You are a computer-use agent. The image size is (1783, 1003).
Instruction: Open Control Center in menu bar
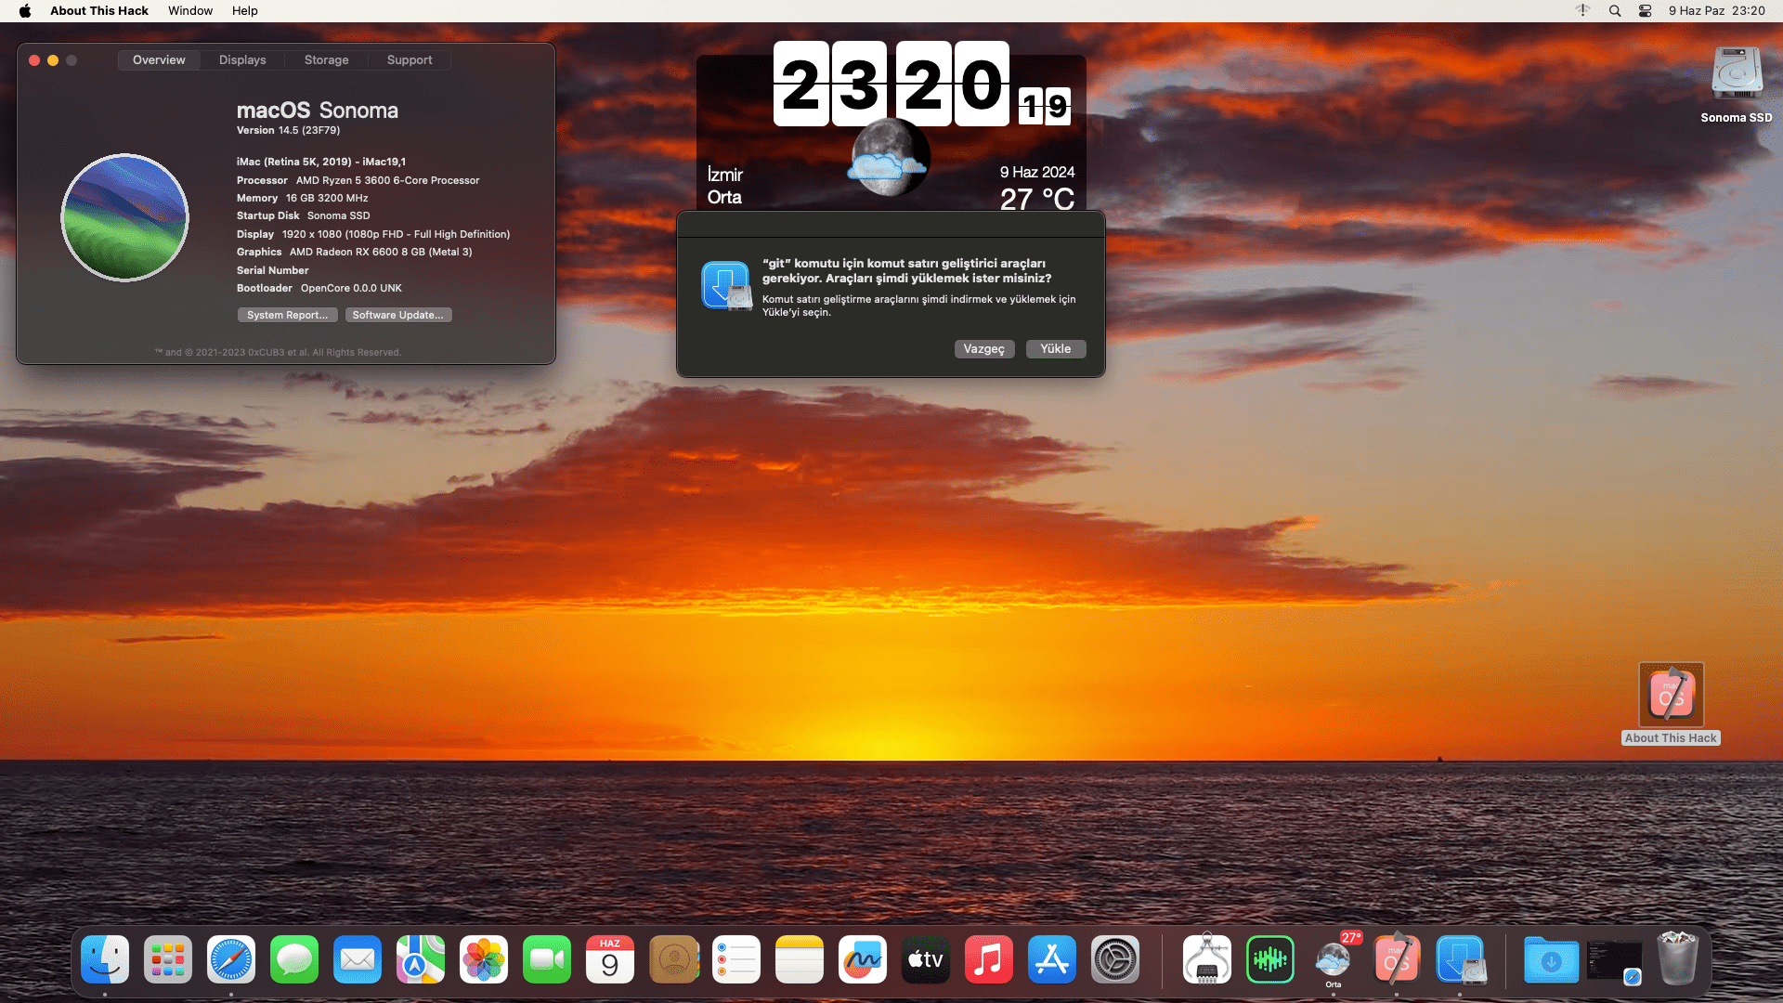click(x=1645, y=11)
